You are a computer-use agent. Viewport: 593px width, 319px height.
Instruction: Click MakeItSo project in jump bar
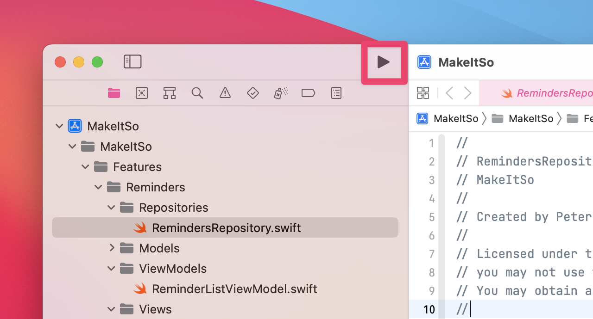(x=448, y=119)
